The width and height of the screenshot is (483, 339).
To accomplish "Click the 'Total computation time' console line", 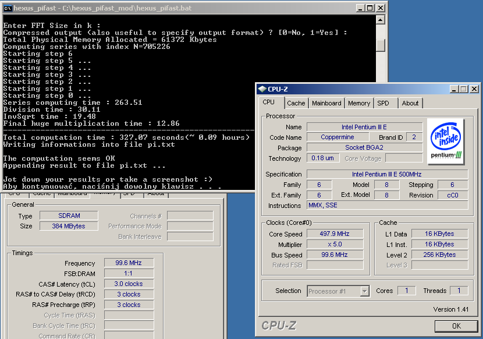I will tap(126, 137).
